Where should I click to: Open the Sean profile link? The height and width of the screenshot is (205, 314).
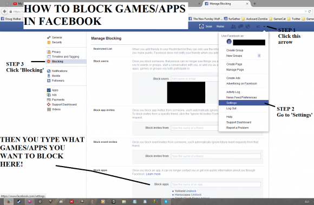point(208,27)
